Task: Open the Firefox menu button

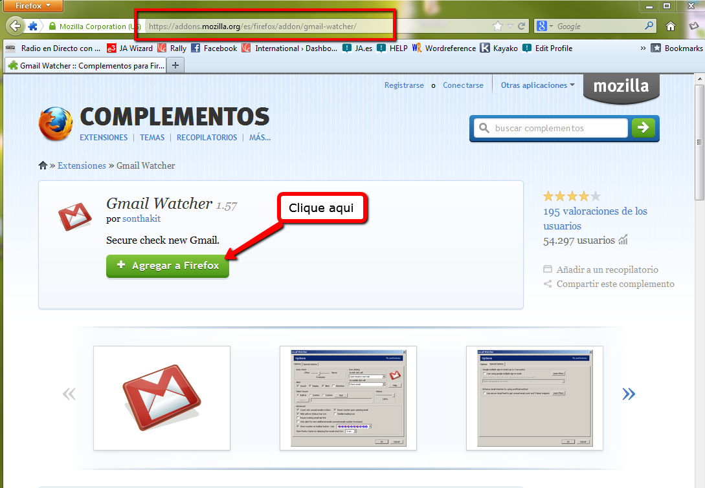Action: (32, 6)
